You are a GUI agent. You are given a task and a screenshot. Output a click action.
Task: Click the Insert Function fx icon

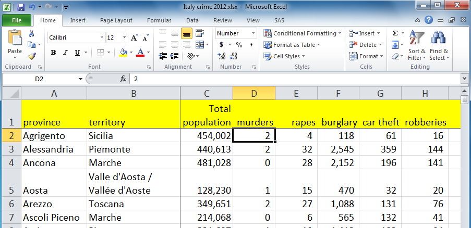[x=123, y=79]
